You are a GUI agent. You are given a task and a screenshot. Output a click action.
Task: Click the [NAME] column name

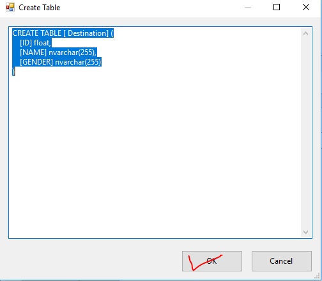[x=33, y=52]
